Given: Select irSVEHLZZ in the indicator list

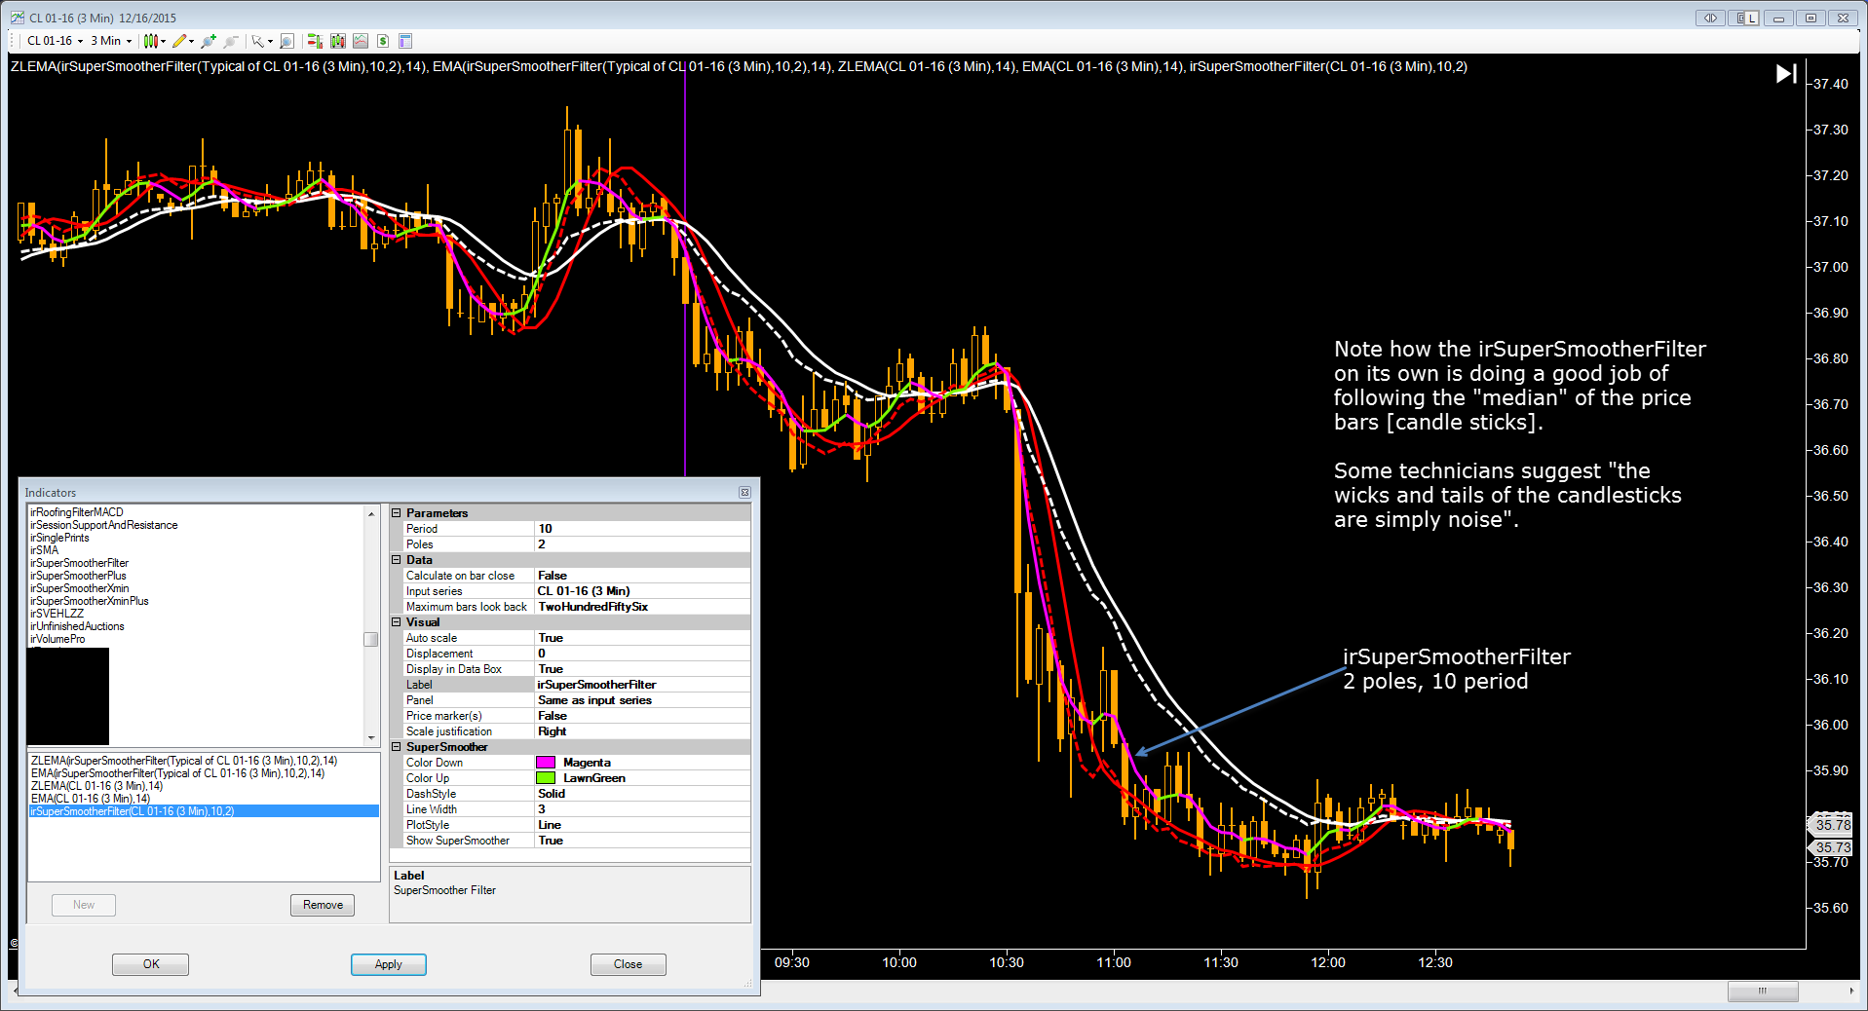Looking at the screenshot, I should pos(57,614).
